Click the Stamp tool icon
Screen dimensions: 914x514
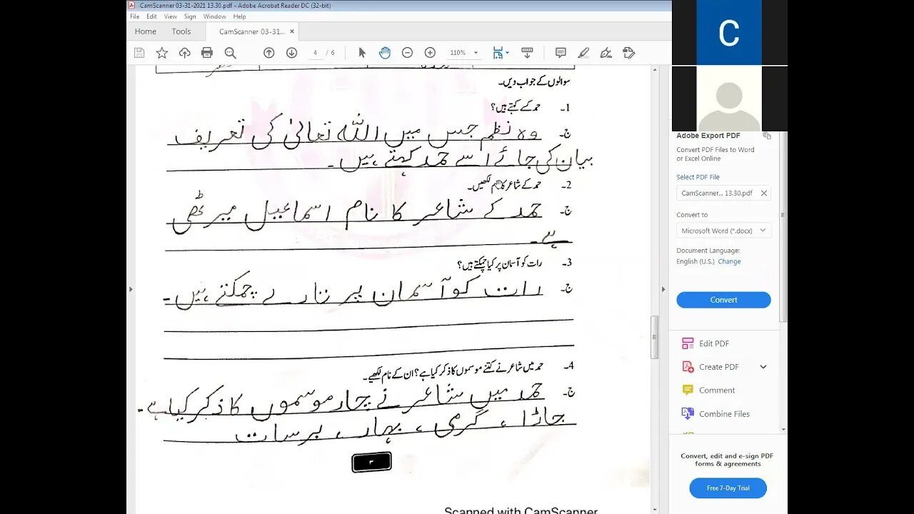pyautogui.click(x=629, y=53)
